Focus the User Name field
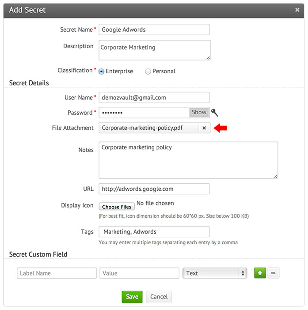The image size is (308, 310). [154, 98]
